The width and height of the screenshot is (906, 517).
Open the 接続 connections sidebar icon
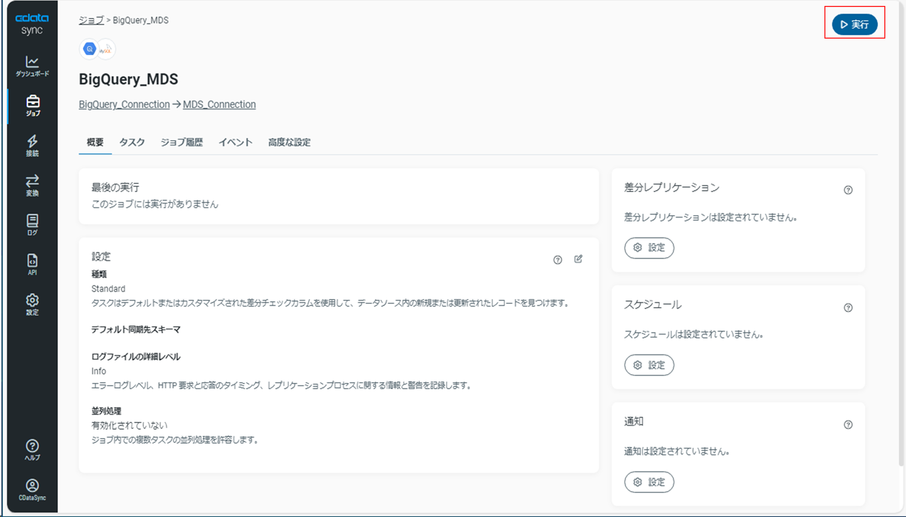coord(32,146)
